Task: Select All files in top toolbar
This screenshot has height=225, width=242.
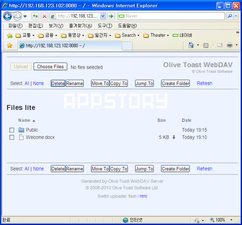Action: [27, 83]
